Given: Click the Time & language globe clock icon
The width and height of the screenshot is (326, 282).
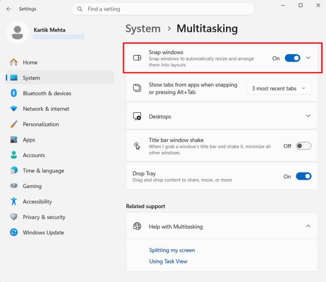Looking at the screenshot, I should tap(14, 170).
